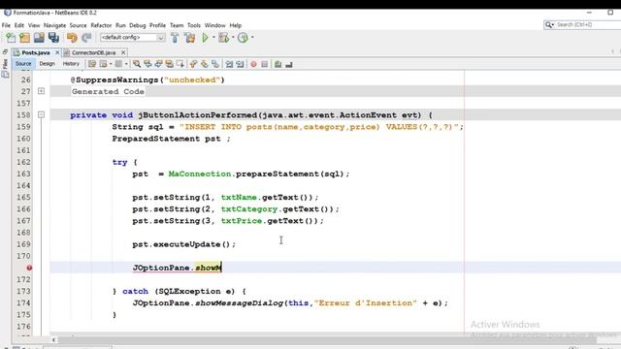This screenshot has height=349, width=621.
Task: Open the Run Project dropdown arrow
Action: [x=213, y=38]
